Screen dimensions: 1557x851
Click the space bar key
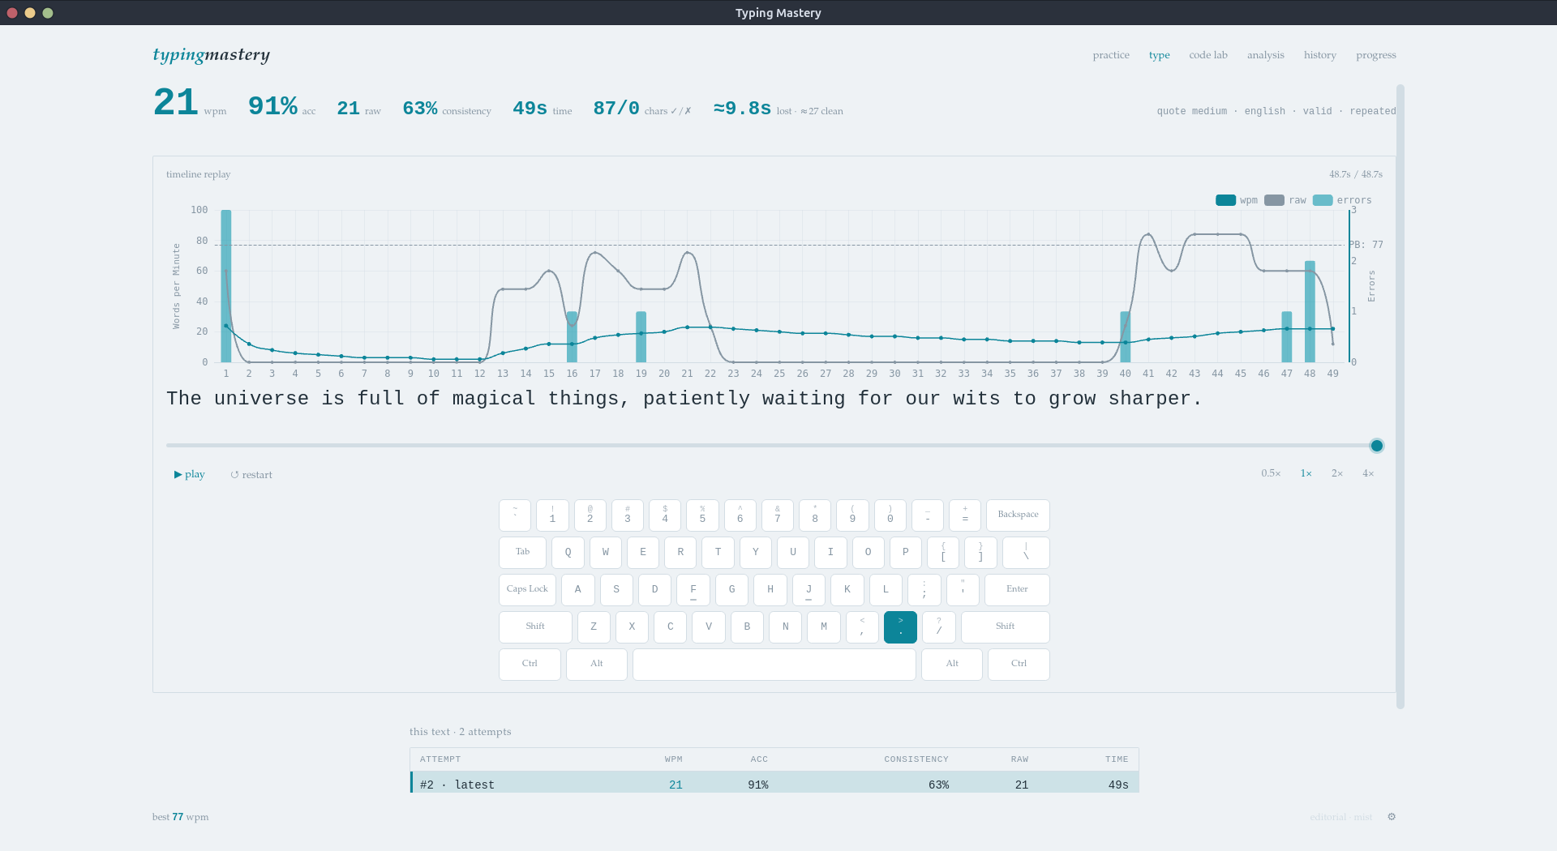[x=774, y=665]
